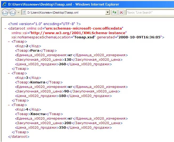Click the address bar with Товар.xml path
The image size is (174, 142).
click(x=66, y=12)
